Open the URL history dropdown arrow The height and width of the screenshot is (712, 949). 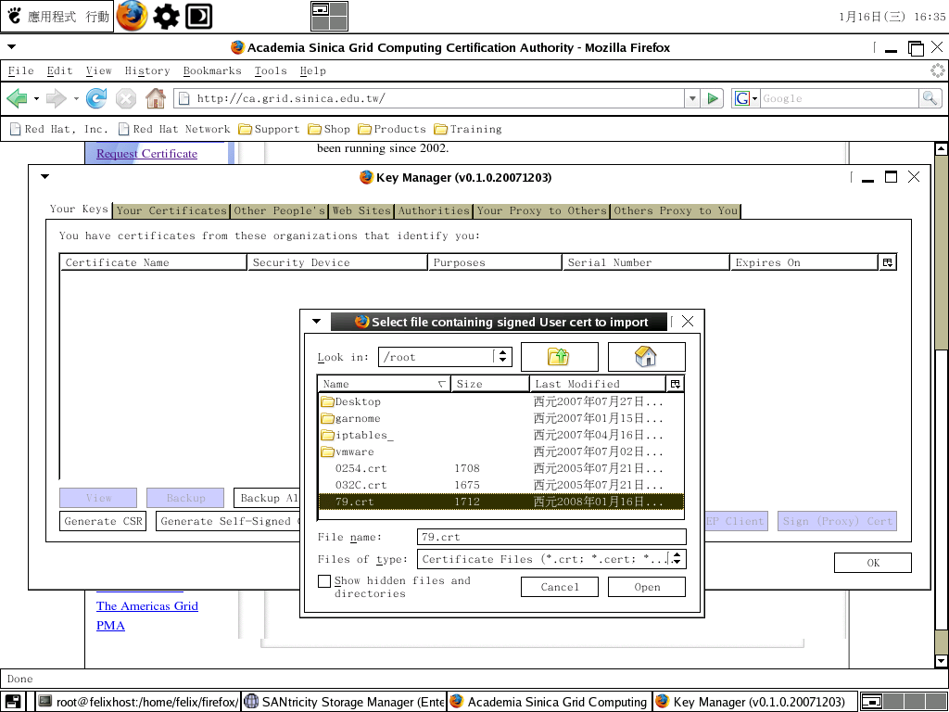[x=692, y=98]
